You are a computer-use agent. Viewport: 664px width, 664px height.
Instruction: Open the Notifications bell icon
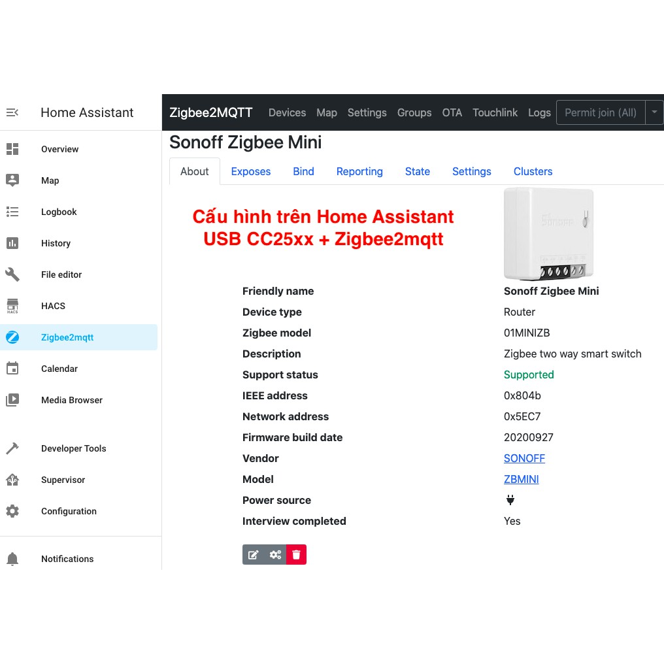[12, 559]
